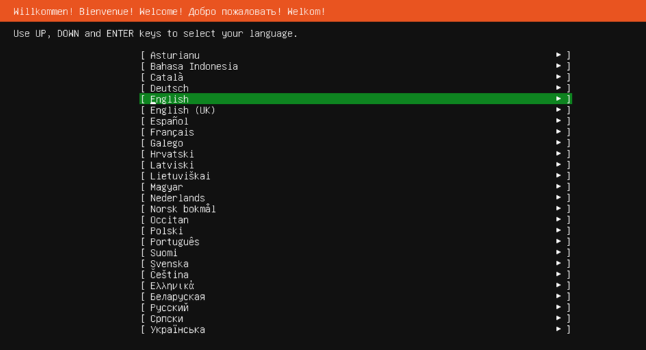Select Hrvatski language entry
The height and width of the screenshot is (350, 646).
[172, 154]
